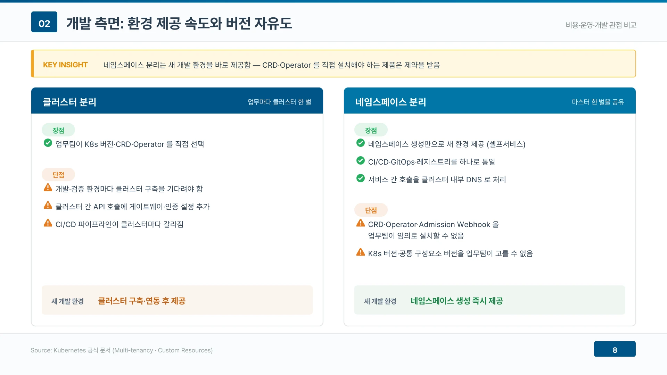Click the 업무마다 클러스터 한 벌 subtitle

279,102
